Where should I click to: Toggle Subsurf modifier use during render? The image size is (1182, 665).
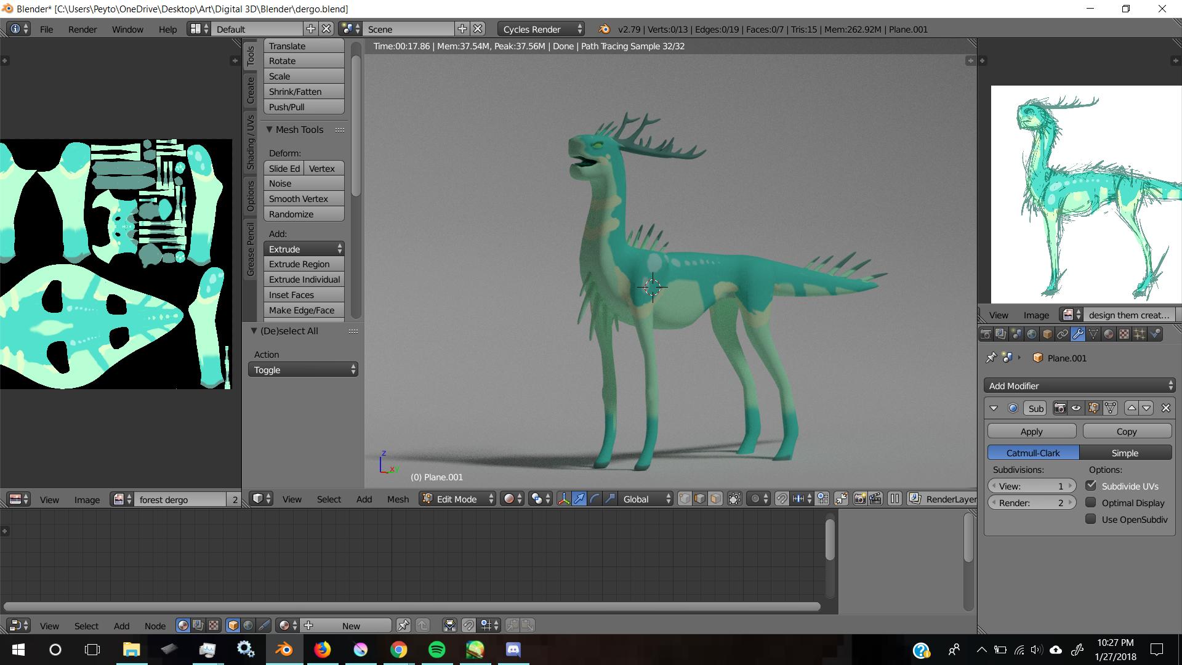[1059, 408]
